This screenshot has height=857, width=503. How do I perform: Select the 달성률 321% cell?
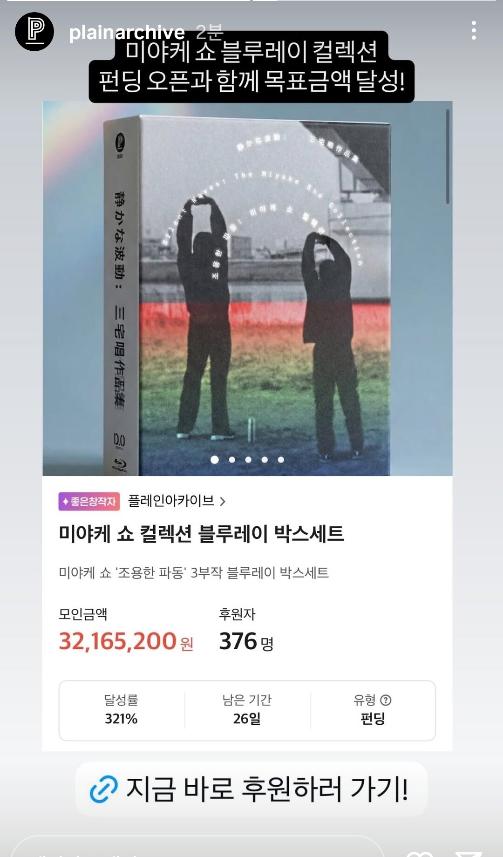(122, 710)
